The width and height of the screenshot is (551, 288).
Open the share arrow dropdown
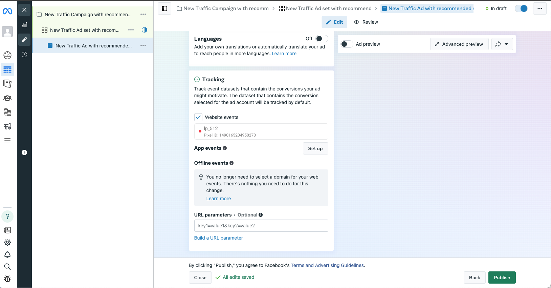tap(502, 44)
